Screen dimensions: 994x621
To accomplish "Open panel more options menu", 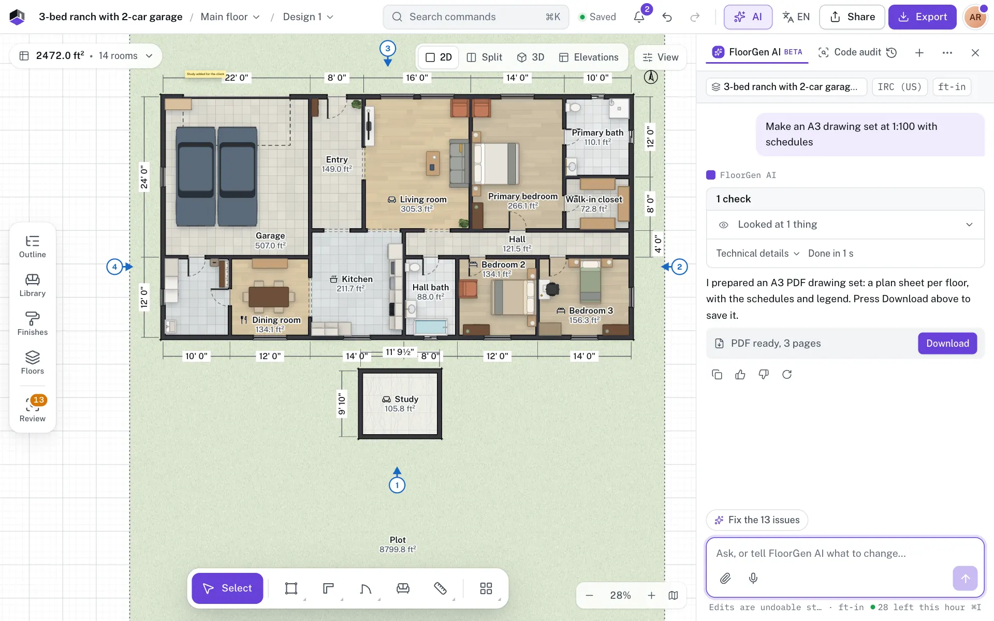I will 947,53.
